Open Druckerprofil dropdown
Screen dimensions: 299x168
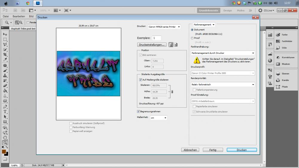pyautogui.click(x=223, y=73)
